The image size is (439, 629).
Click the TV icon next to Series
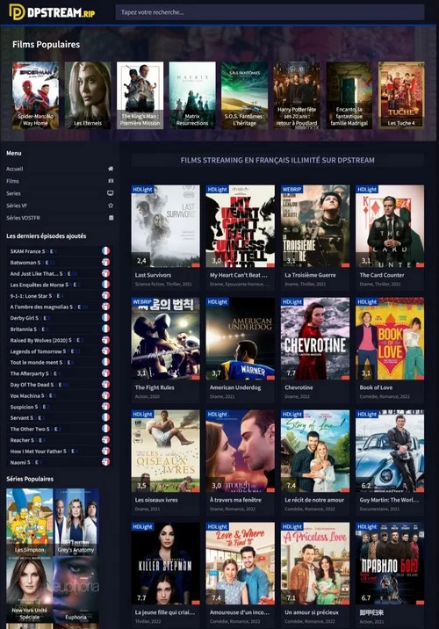tap(111, 193)
